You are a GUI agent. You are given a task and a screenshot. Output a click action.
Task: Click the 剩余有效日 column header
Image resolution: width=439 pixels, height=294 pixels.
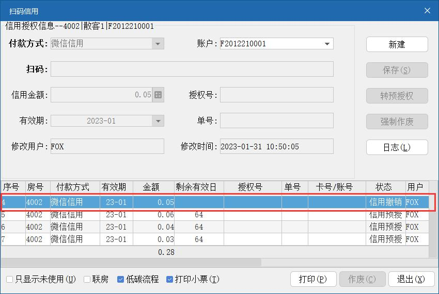[199, 187]
